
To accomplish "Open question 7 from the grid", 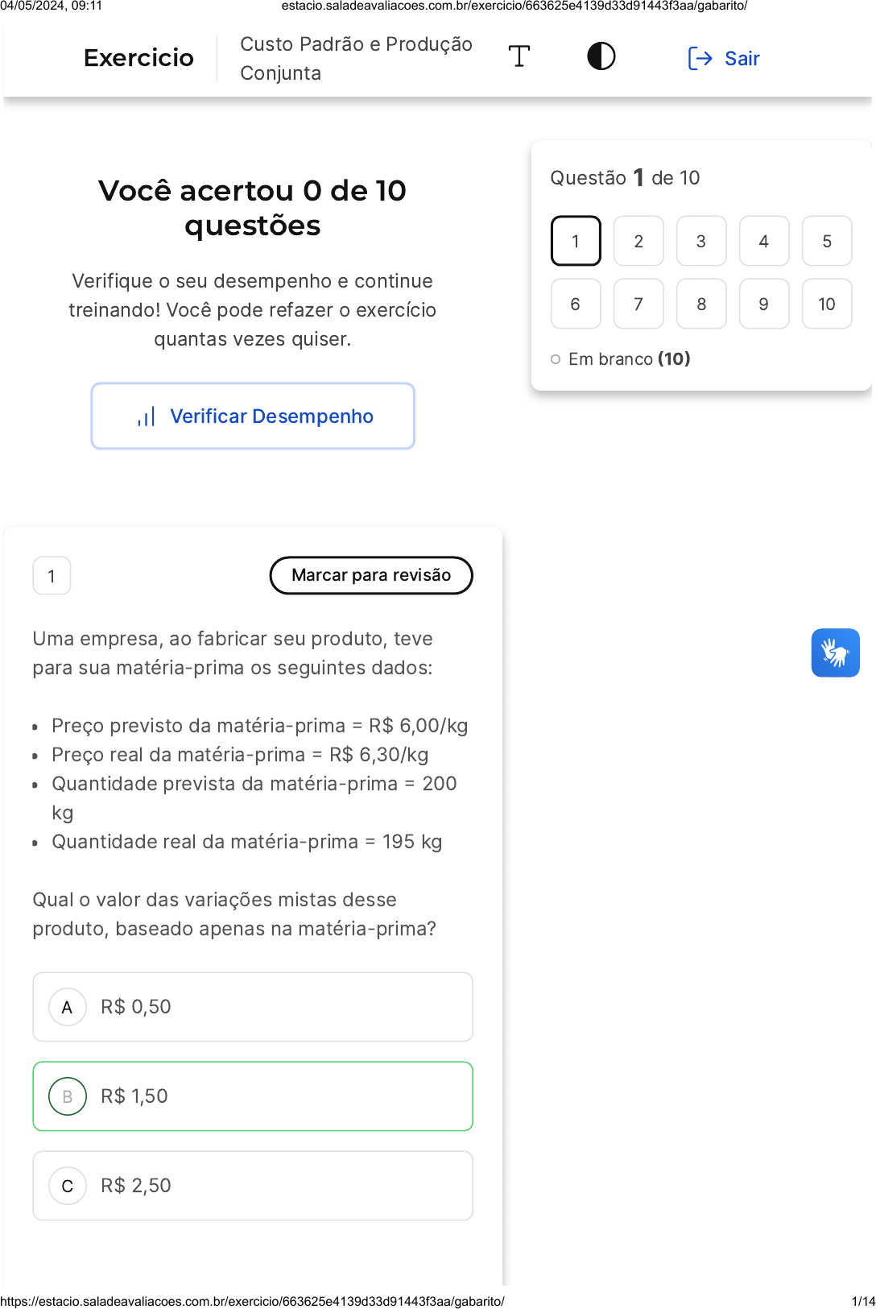I will pos(638,304).
